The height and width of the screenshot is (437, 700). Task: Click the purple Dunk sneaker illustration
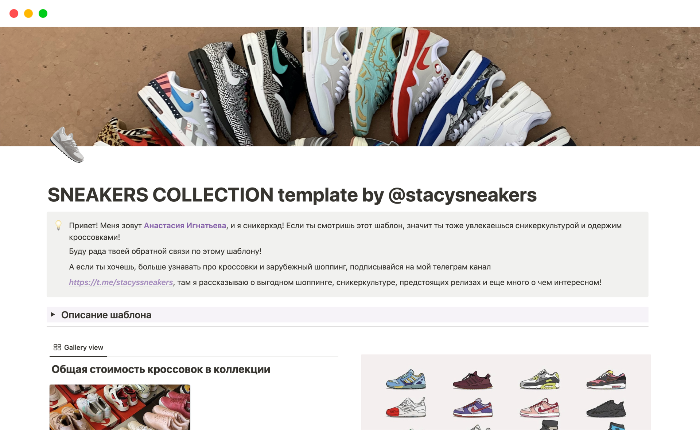pos(472,408)
